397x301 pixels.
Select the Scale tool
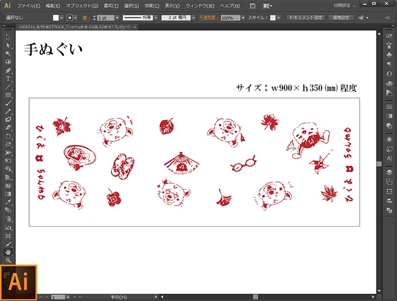8,144
